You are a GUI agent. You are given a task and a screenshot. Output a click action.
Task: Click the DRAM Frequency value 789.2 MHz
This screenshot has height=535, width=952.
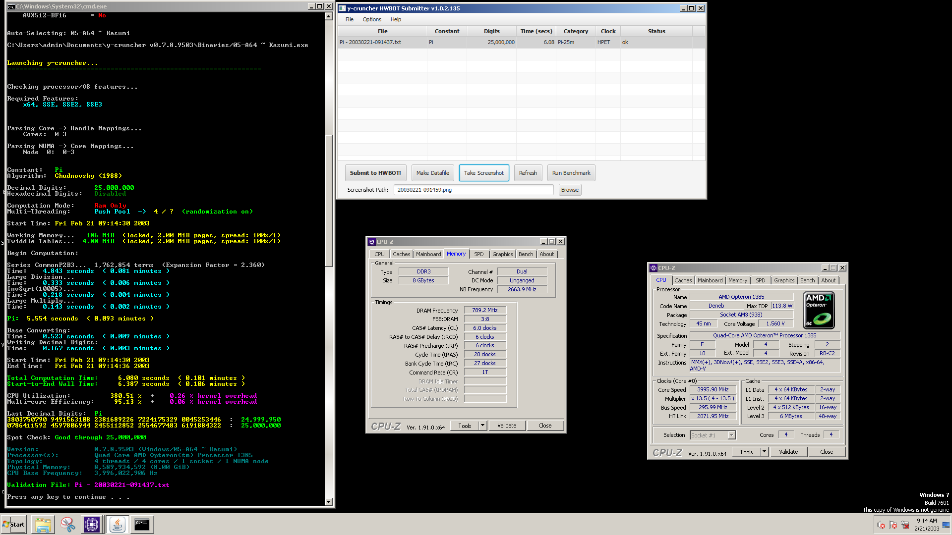485,310
